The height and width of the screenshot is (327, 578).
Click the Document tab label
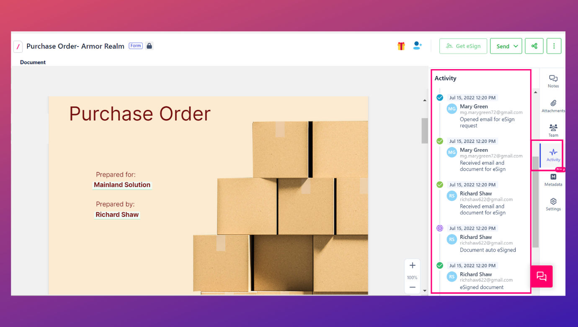point(33,62)
